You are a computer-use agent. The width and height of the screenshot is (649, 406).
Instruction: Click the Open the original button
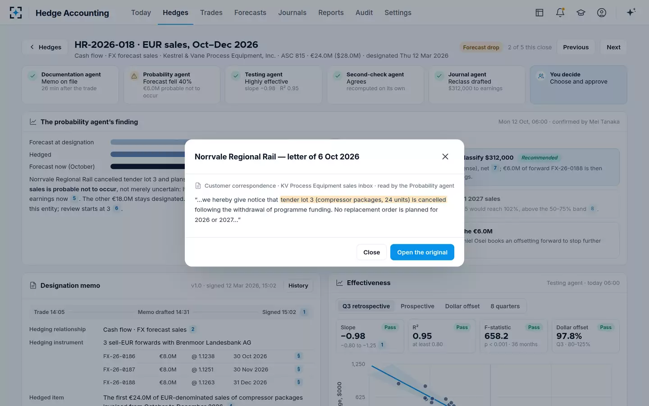[422, 252]
